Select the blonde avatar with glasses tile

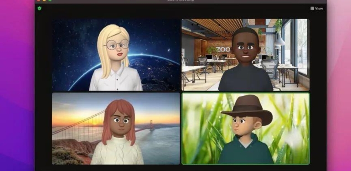(x=116, y=55)
